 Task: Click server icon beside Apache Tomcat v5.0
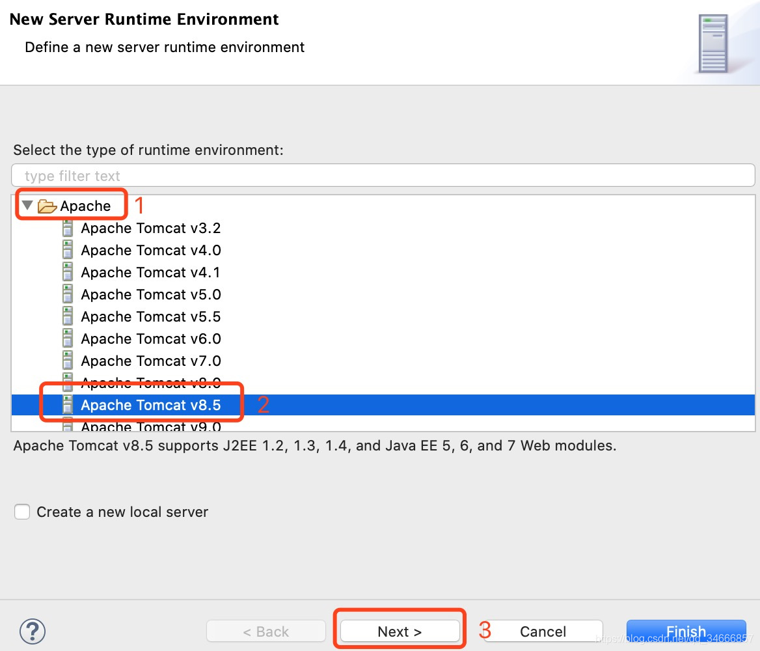(x=68, y=294)
